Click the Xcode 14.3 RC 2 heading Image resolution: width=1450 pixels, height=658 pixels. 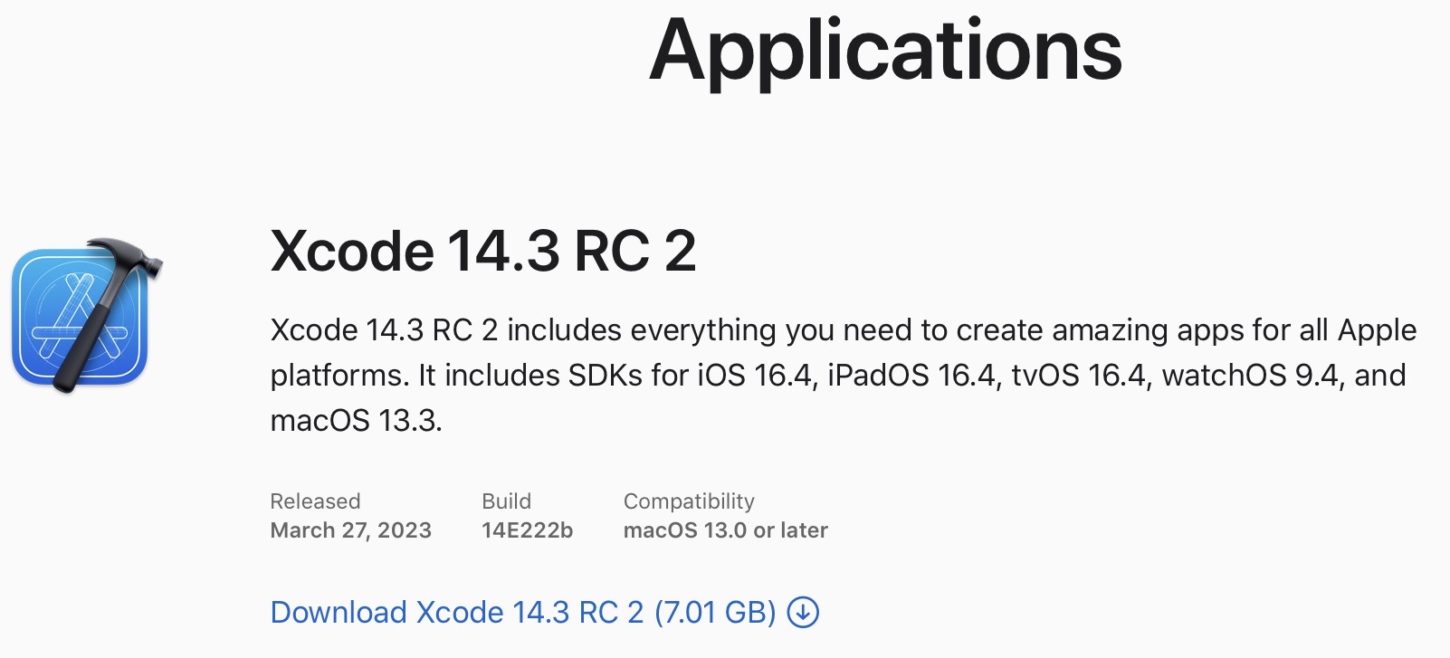point(483,251)
